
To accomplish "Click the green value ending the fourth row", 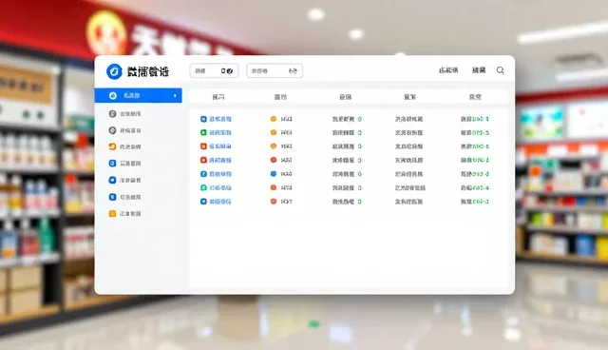I will click(481, 160).
